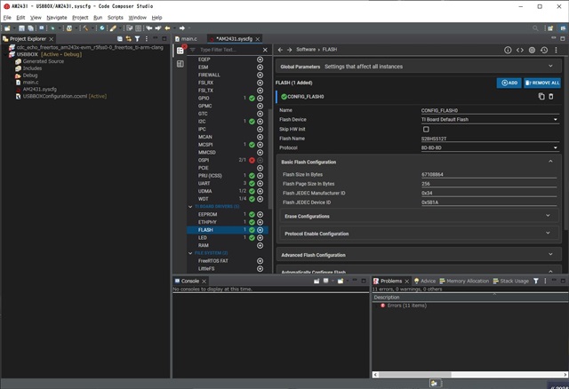Switch to Stack Usage tab
This screenshot has height=389, width=569.
pyautogui.click(x=510, y=281)
